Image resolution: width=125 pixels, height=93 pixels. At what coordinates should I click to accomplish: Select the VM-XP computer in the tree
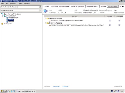(x=11, y=20)
